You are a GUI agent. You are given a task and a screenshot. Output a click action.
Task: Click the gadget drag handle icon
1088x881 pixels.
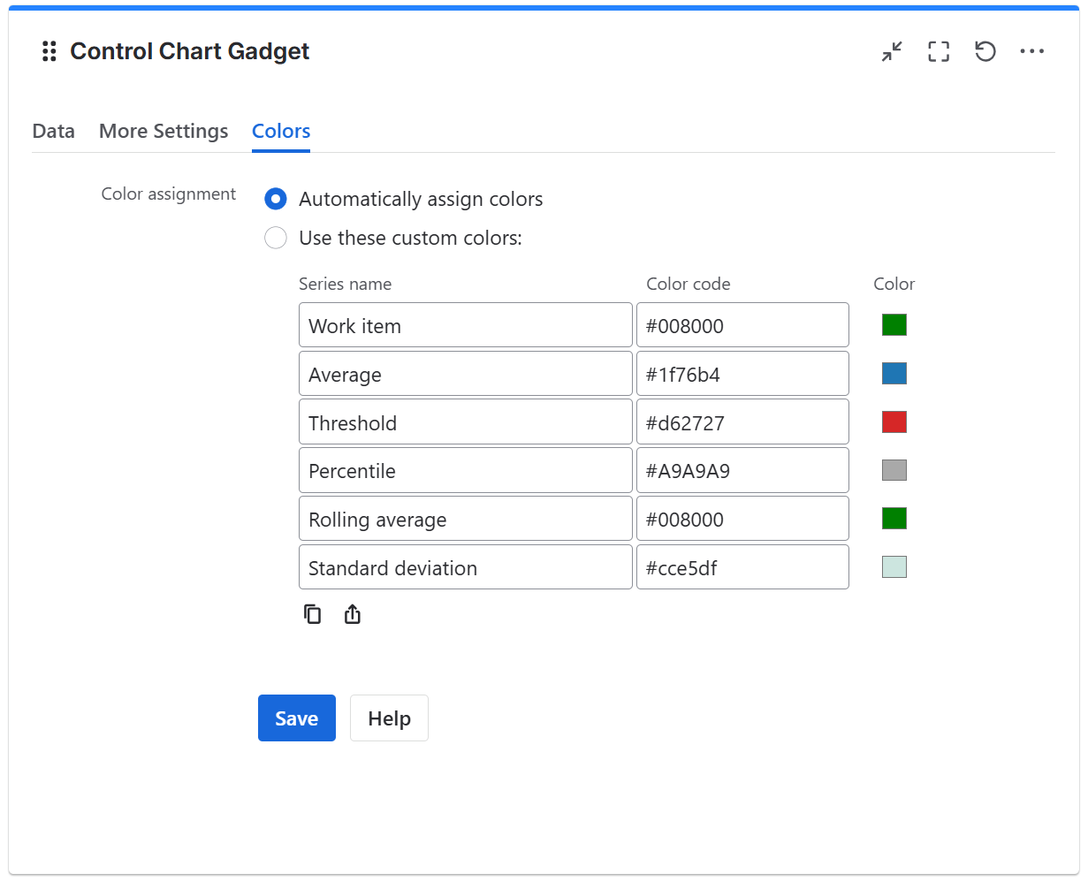(49, 51)
